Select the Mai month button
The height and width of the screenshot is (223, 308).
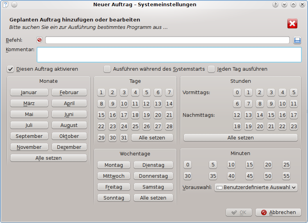[x=29, y=114]
